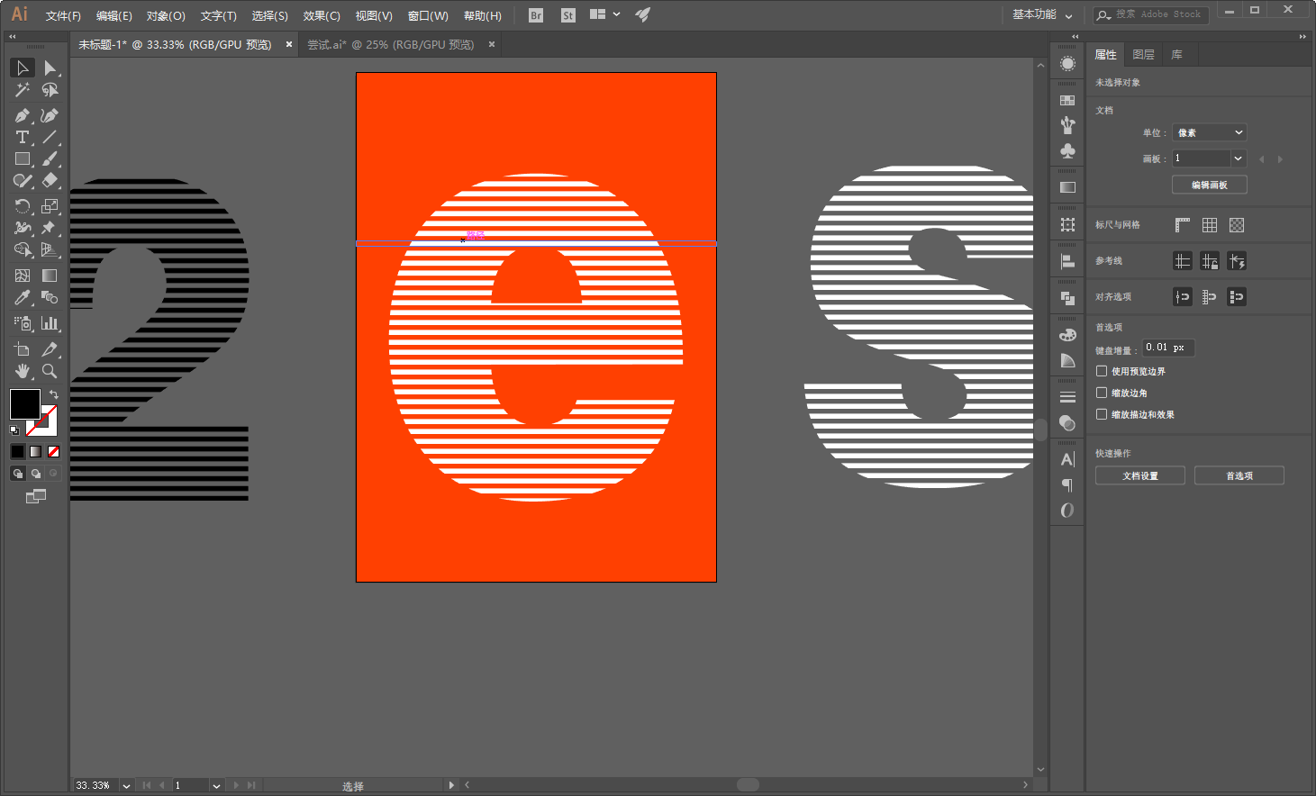Open the zoom level dropdown in status bar
The width and height of the screenshot is (1316, 796).
[126, 785]
